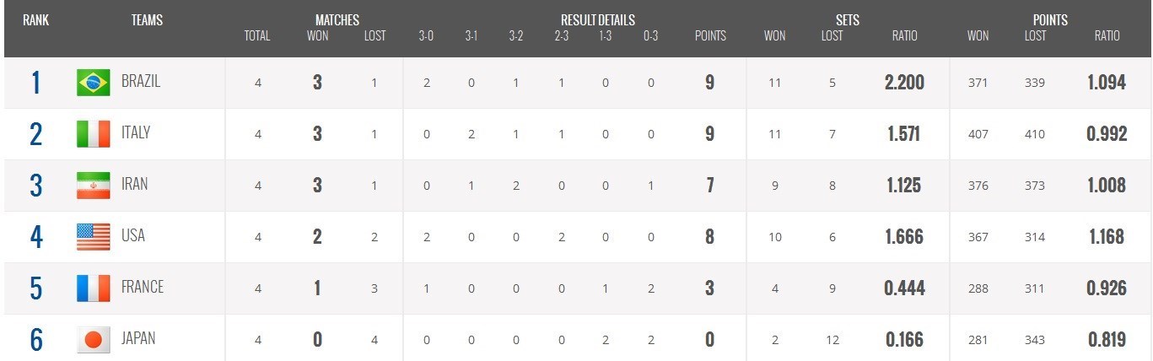Select the USA team name
The width and height of the screenshot is (1153, 361).
tap(133, 235)
